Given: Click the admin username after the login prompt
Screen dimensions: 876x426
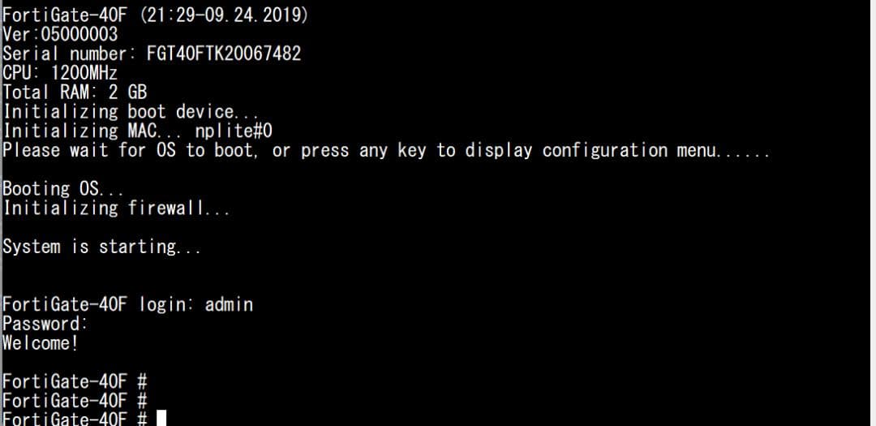Looking at the screenshot, I should click(x=229, y=304).
